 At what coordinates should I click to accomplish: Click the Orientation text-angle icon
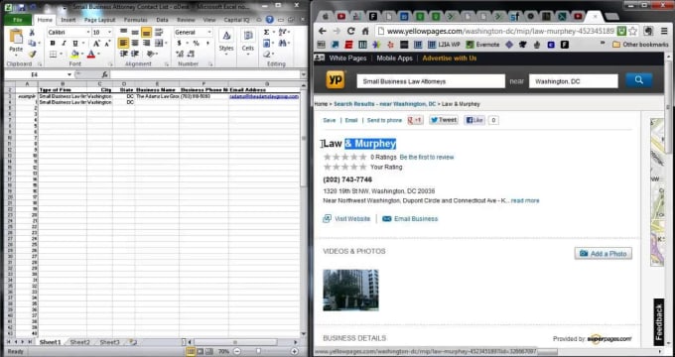coord(150,54)
